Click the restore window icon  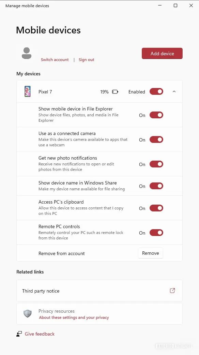tap(175, 5)
